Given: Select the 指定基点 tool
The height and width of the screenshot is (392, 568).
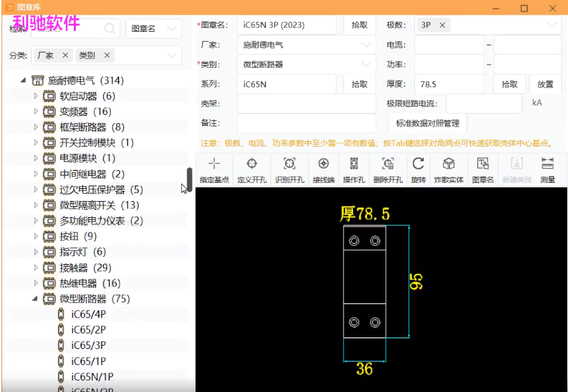Looking at the screenshot, I should [x=214, y=169].
